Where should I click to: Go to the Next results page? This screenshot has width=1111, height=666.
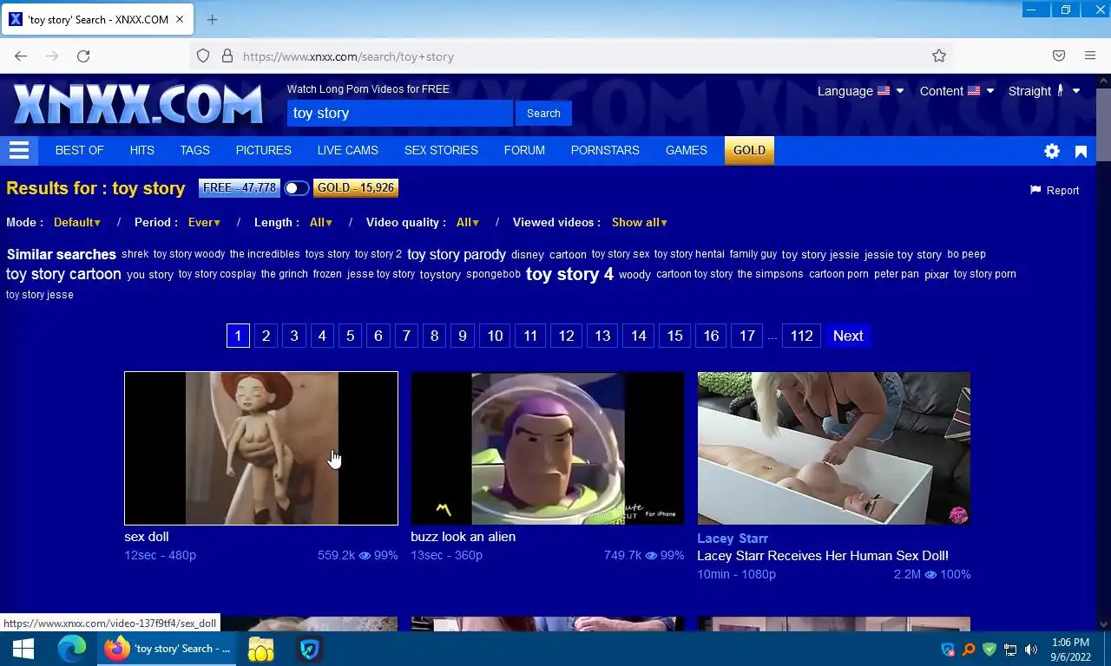848,336
